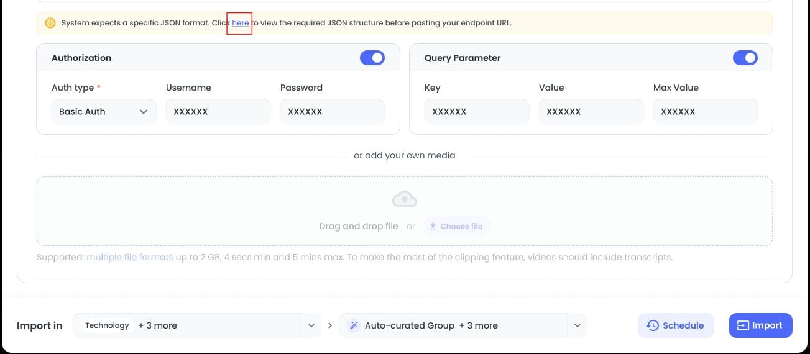Click the right chevron between the Import in dropdowns

[330, 325]
